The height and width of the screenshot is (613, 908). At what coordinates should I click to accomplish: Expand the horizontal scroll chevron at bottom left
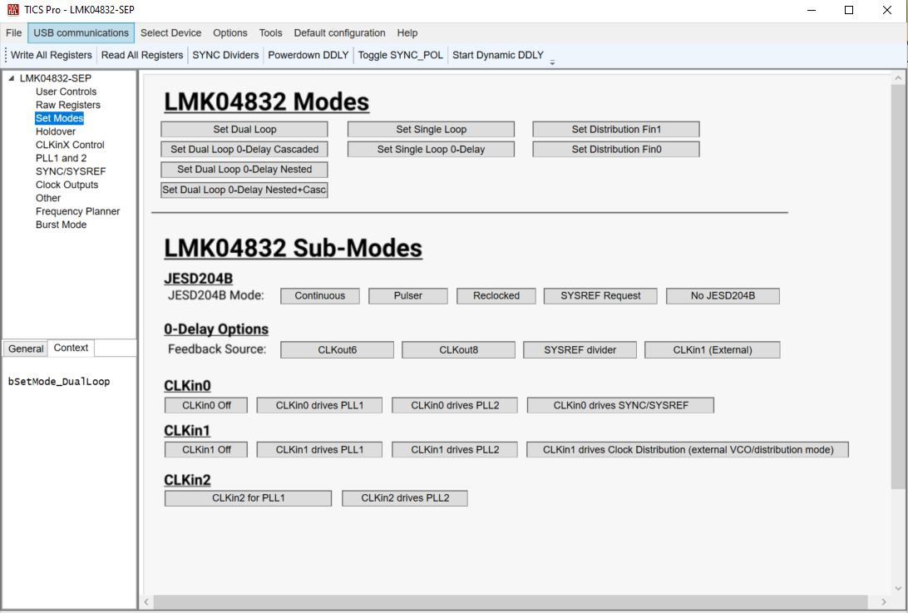[x=146, y=601]
